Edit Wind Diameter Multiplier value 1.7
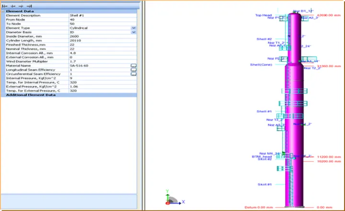The height and width of the screenshot is (211, 345). click(x=103, y=61)
